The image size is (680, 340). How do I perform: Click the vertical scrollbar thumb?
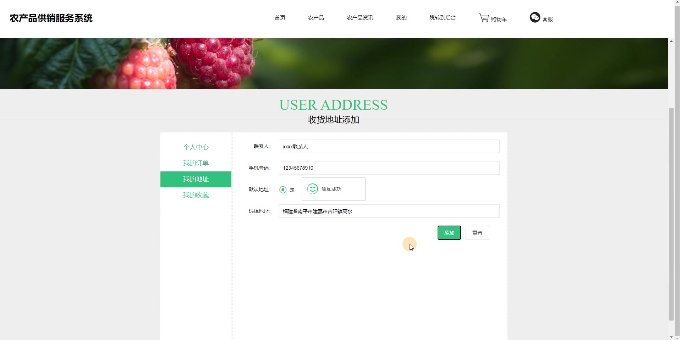[671, 214]
